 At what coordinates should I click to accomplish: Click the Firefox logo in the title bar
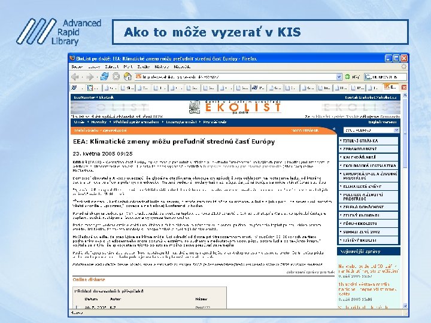coord(72,59)
